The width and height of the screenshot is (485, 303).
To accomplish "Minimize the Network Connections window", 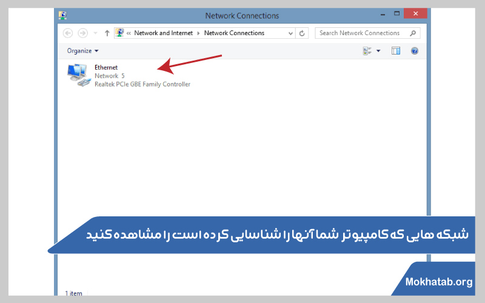I will point(383,15).
